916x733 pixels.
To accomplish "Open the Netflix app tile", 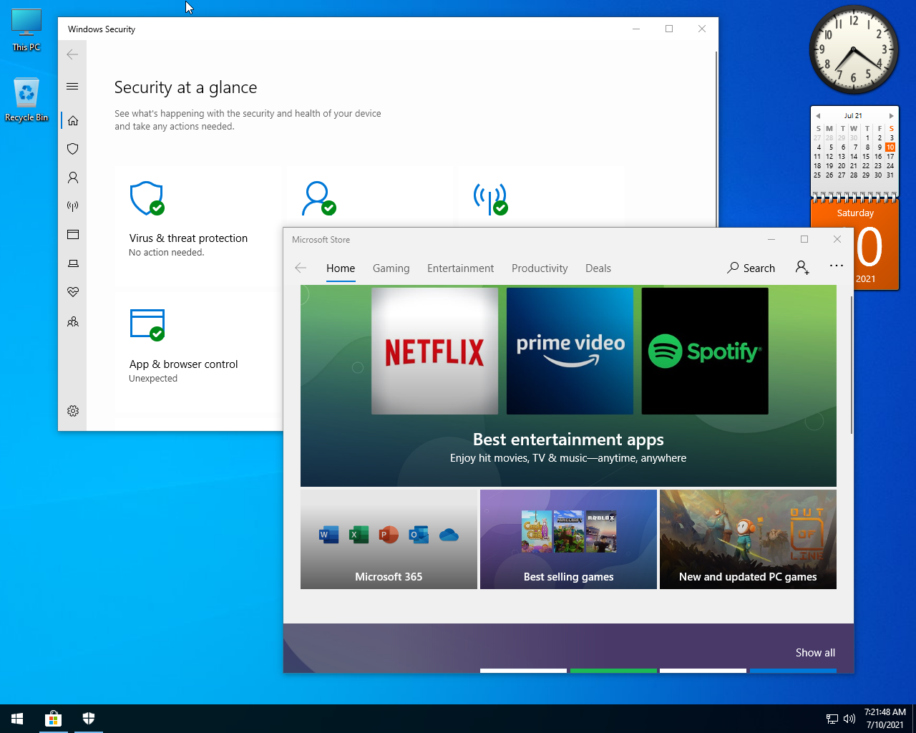I will point(434,351).
